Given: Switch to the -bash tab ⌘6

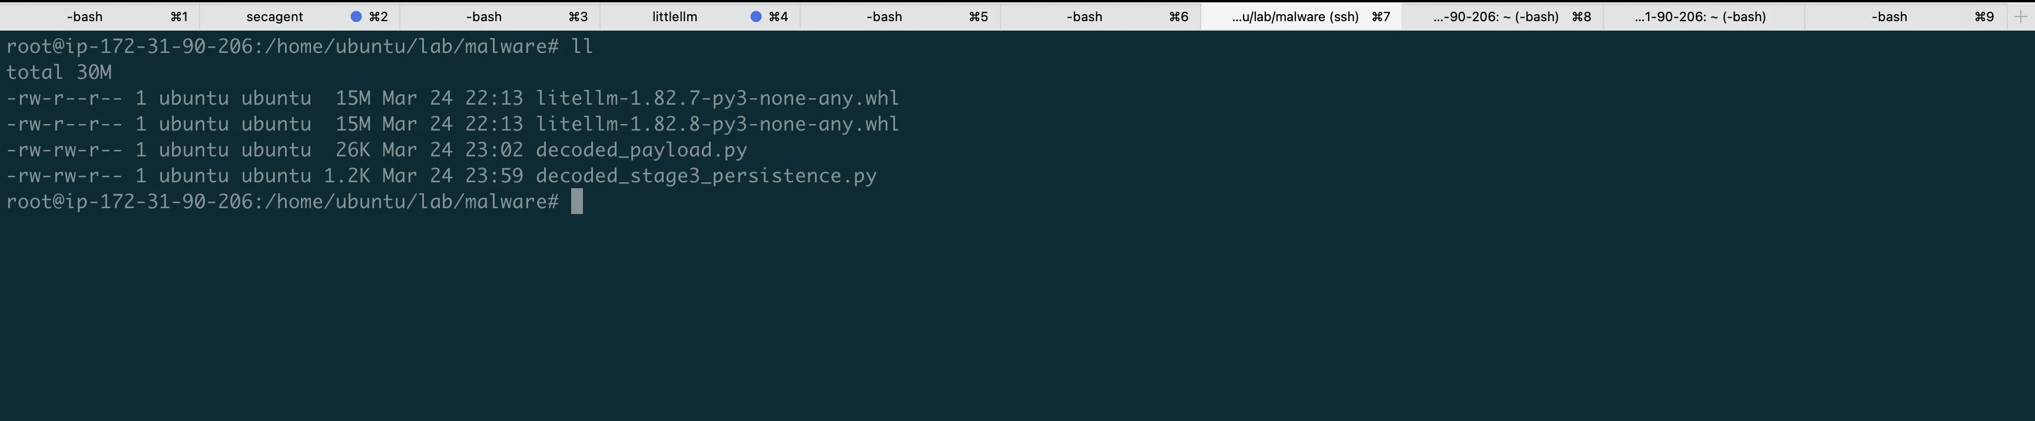Looking at the screenshot, I should (1084, 16).
